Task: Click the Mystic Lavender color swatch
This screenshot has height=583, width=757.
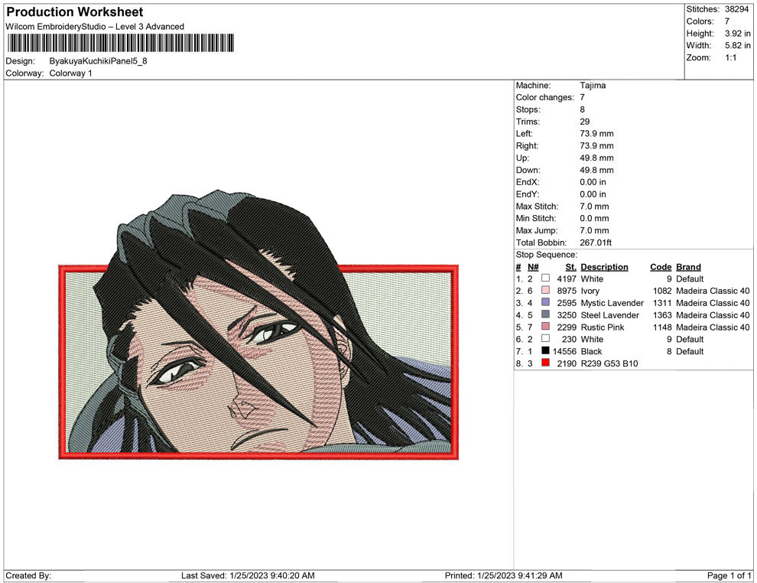Action: pos(545,302)
